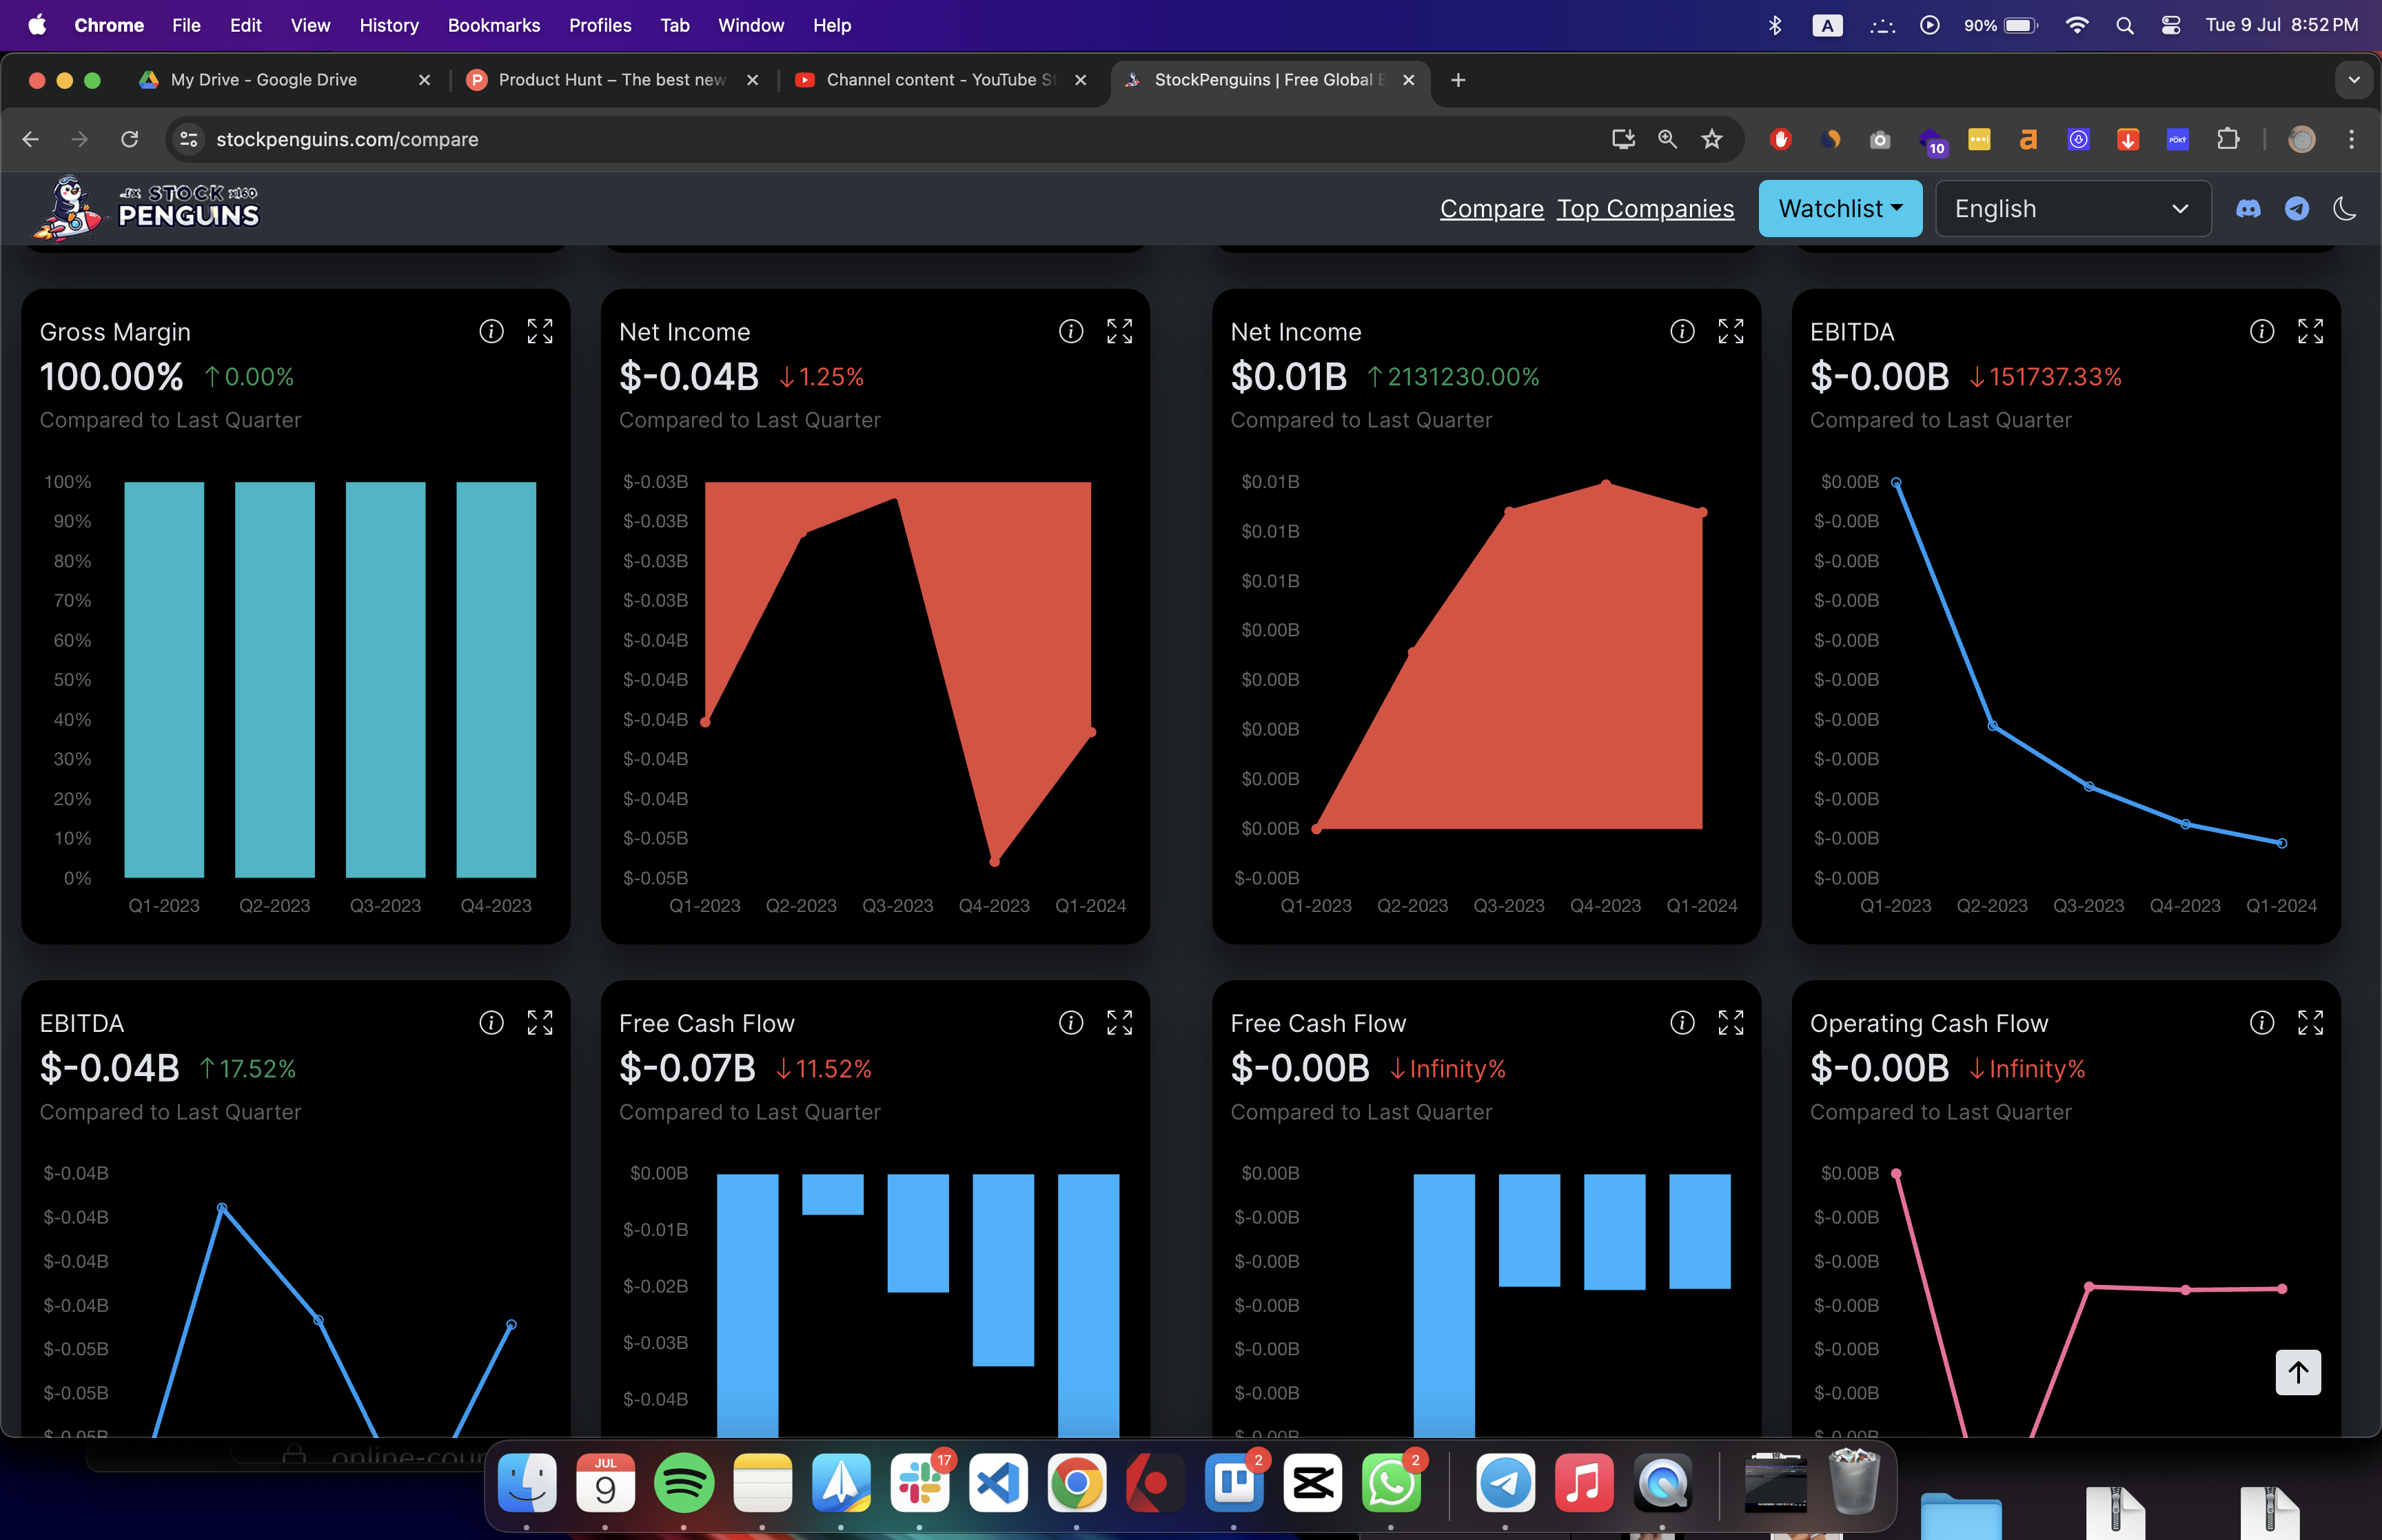The width and height of the screenshot is (2382, 1540).
Task: Open info icon on Gross Margin card
Action: click(491, 331)
